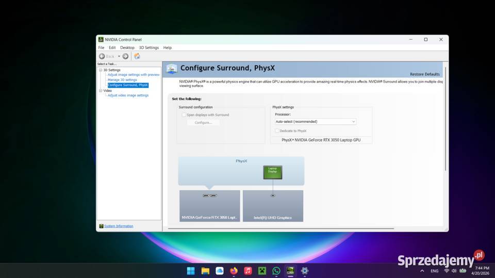
Task: Click the vertical scrollbar of settings pane
Action: click(445, 119)
